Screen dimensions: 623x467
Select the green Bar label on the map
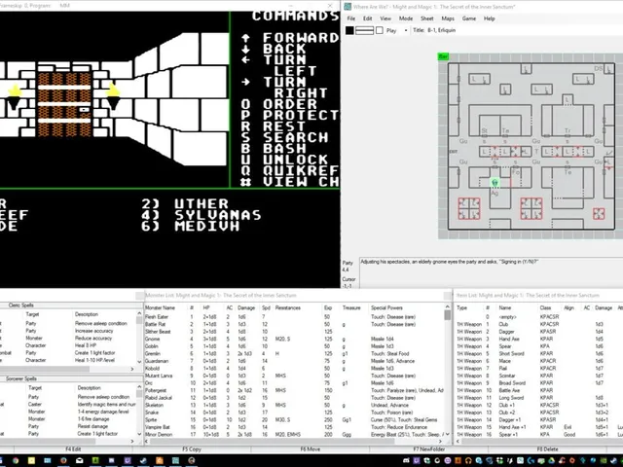443,56
